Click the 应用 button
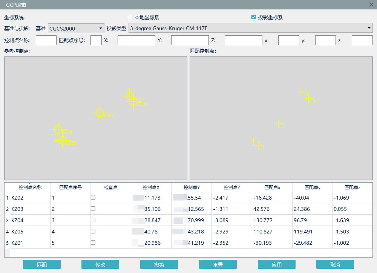This screenshot has height=273, width=377. point(276,264)
